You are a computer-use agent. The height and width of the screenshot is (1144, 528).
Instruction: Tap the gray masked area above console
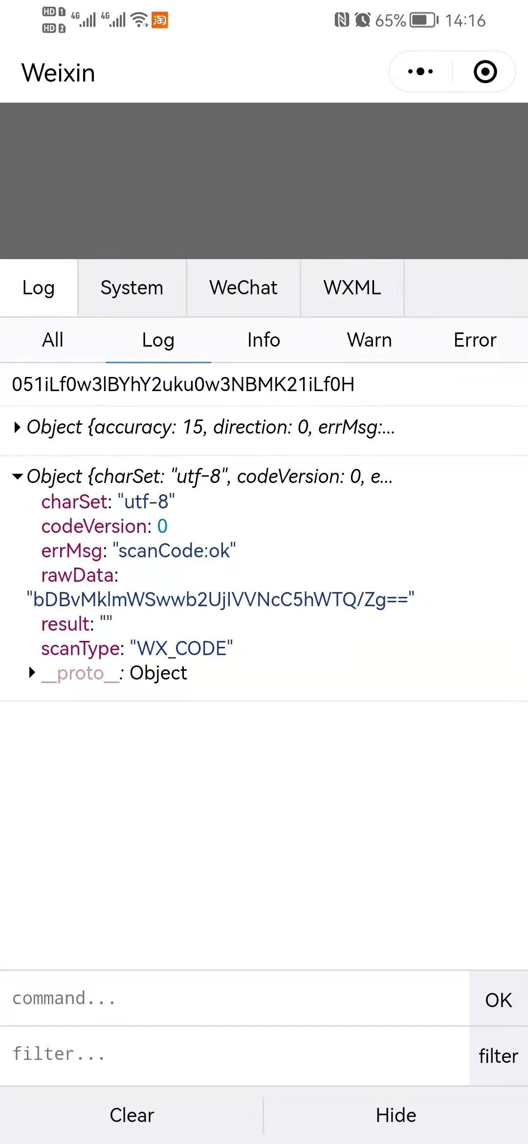[264, 181]
